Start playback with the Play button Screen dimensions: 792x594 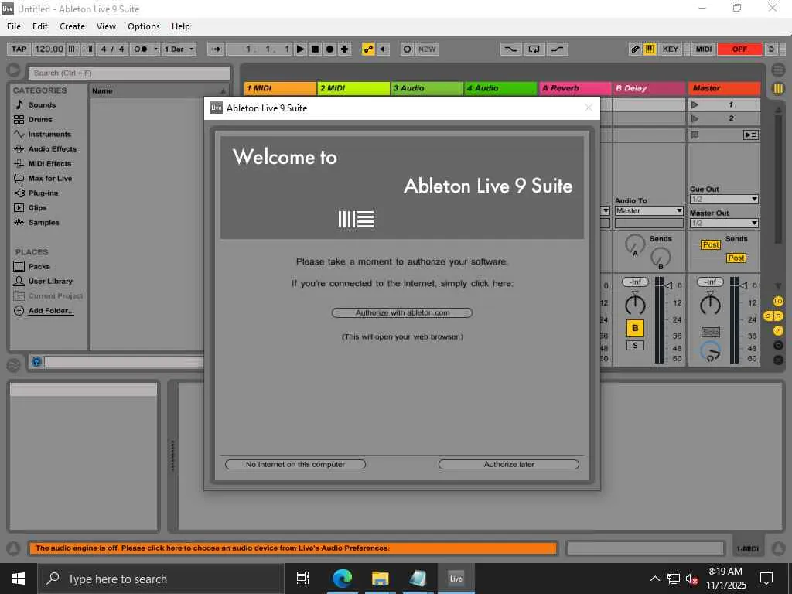pyautogui.click(x=301, y=49)
